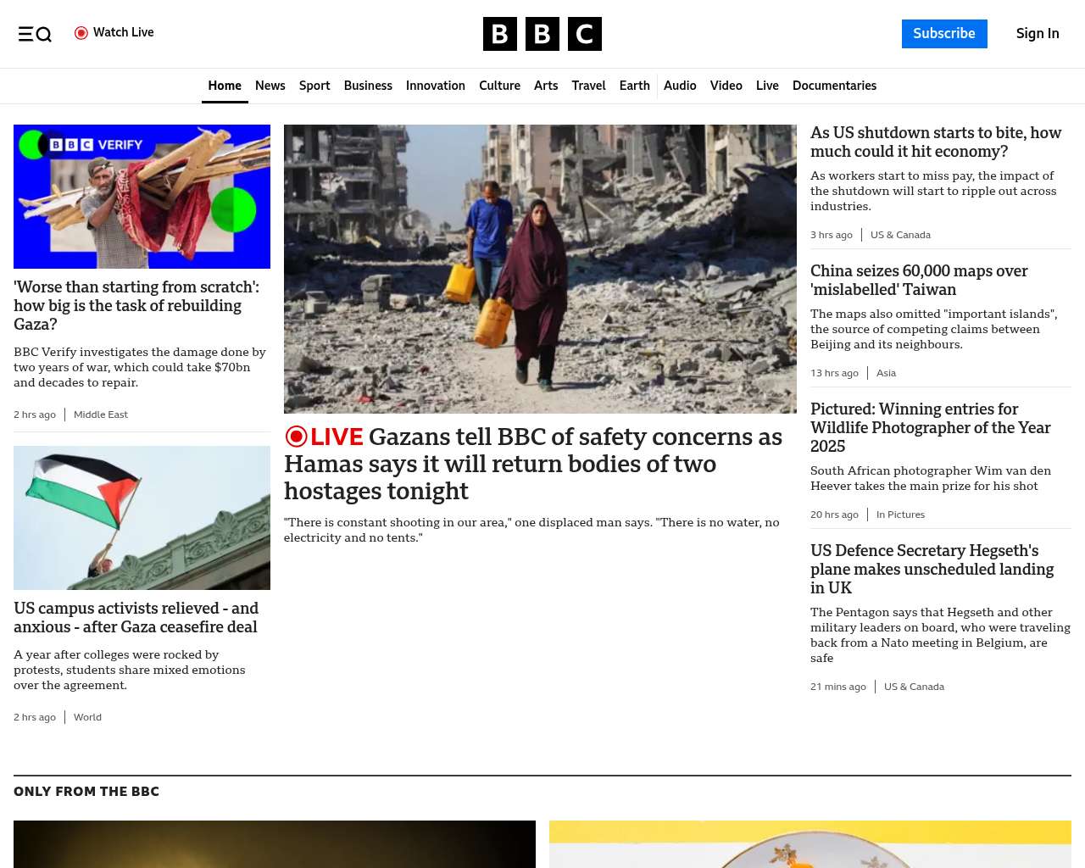This screenshot has height=868, width=1085.
Task: Click the BBC logo
Action: coord(542,34)
